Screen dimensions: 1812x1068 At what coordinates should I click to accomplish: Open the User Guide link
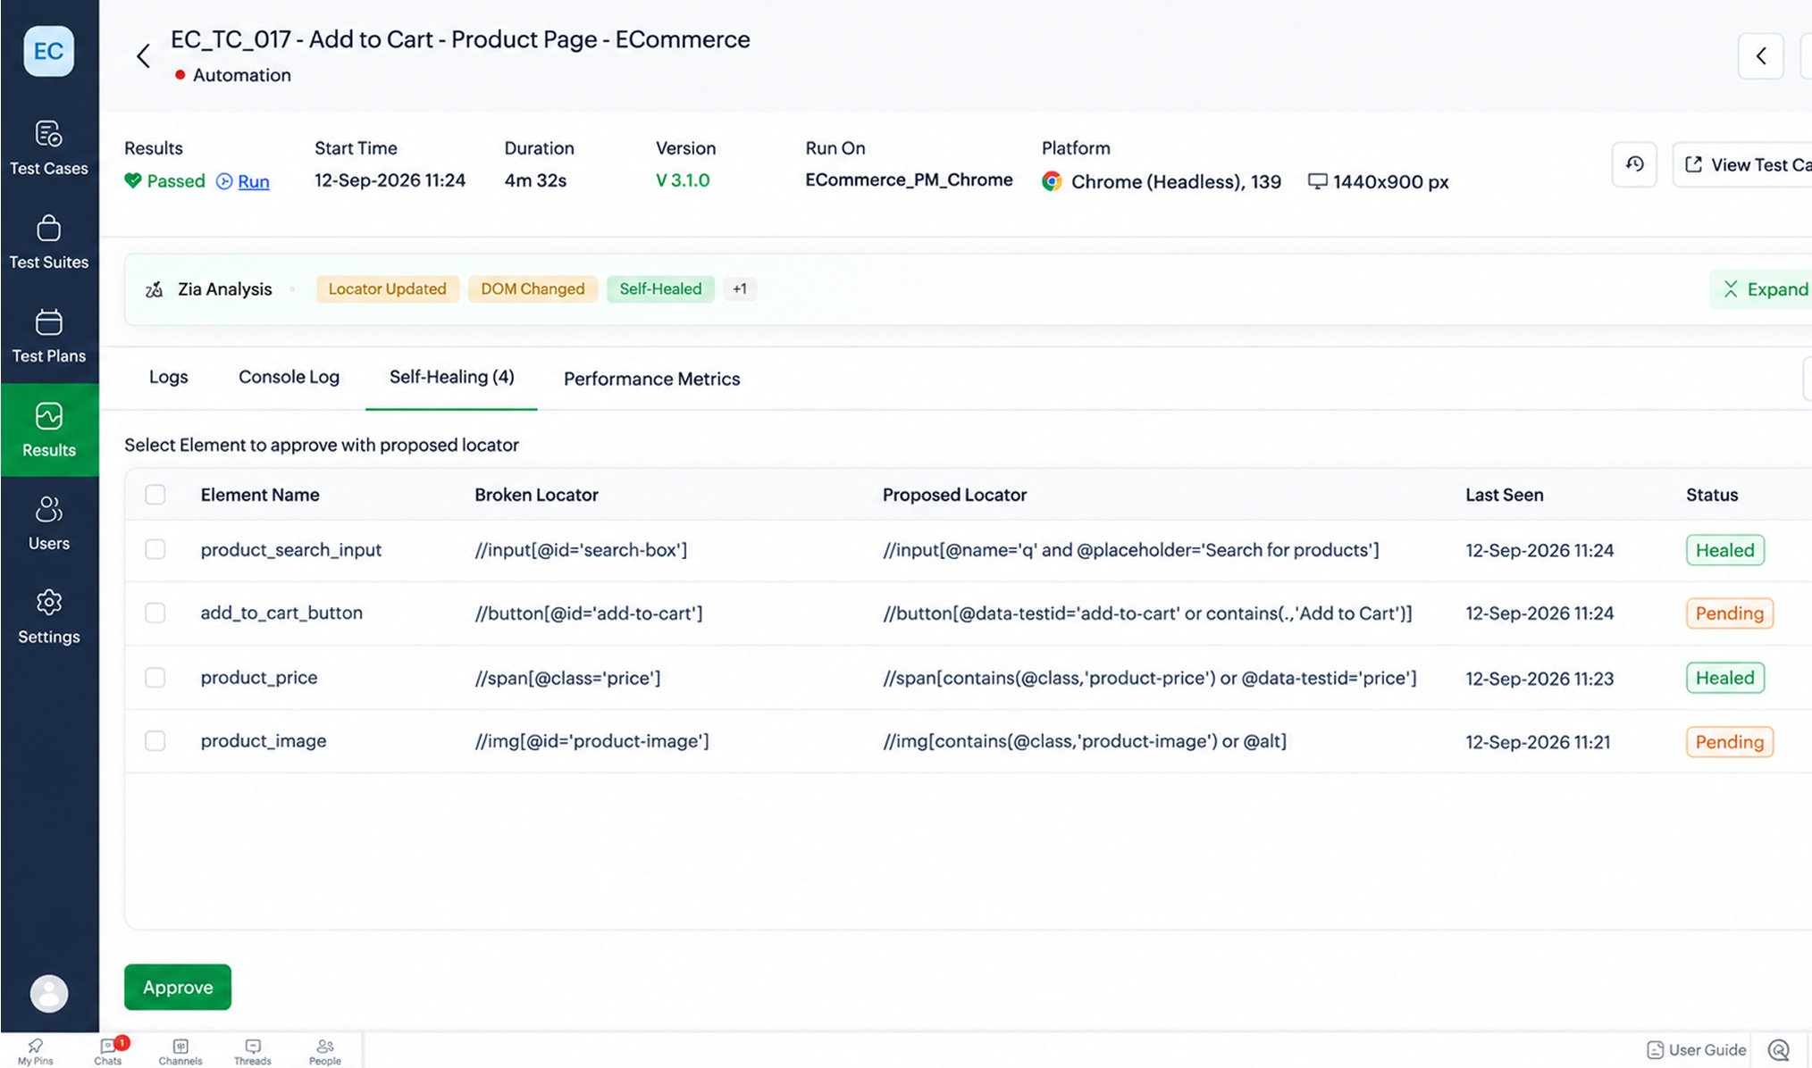point(1696,1050)
